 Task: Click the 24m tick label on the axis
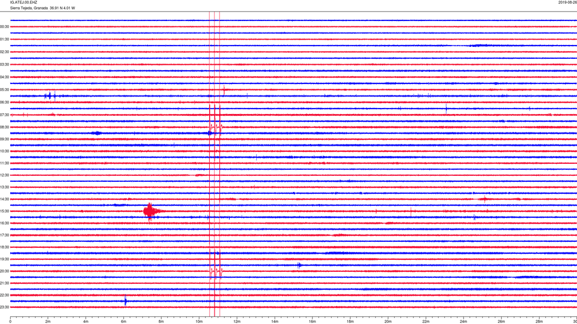pos(463,322)
